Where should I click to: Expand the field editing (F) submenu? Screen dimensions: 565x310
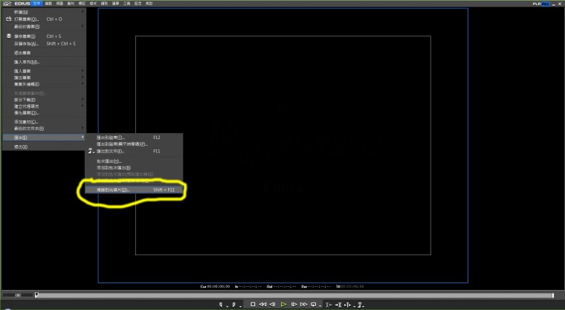[x=44, y=84]
